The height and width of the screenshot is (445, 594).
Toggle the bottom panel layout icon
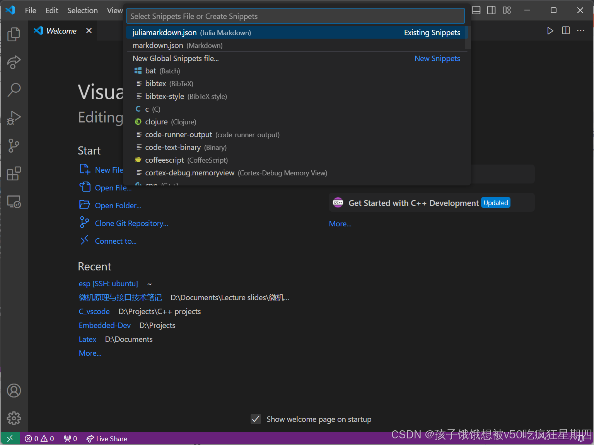476,10
